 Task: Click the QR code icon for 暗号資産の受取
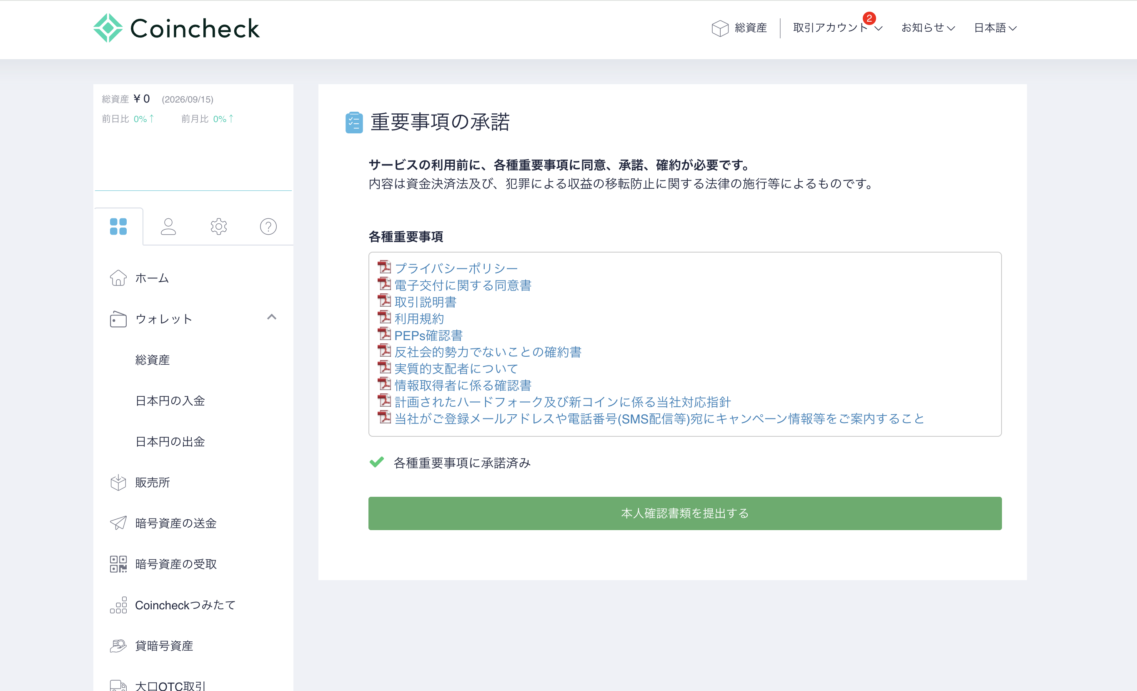click(118, 564)
